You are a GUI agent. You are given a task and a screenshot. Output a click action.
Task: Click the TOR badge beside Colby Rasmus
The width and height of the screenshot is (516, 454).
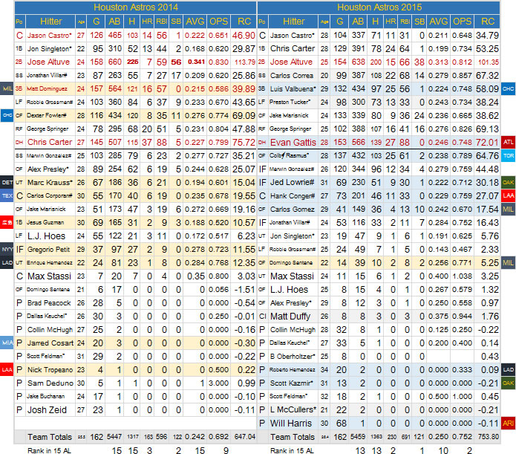coord(509,155)
